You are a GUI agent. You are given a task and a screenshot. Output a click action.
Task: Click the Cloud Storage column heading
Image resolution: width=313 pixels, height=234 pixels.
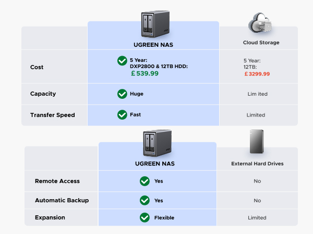[261, 43]
